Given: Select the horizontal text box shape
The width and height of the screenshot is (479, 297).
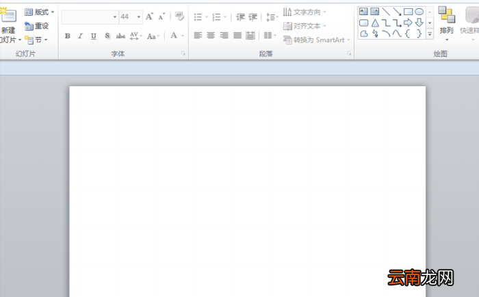Looking at the screenshot, I should click(363, 12).
